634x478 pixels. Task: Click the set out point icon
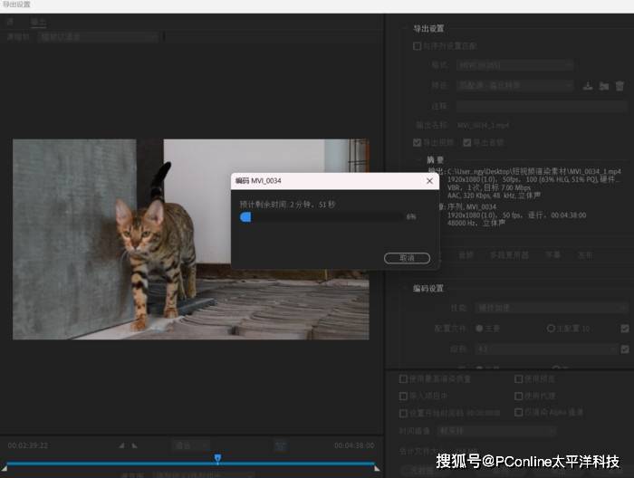click(135, 445)
